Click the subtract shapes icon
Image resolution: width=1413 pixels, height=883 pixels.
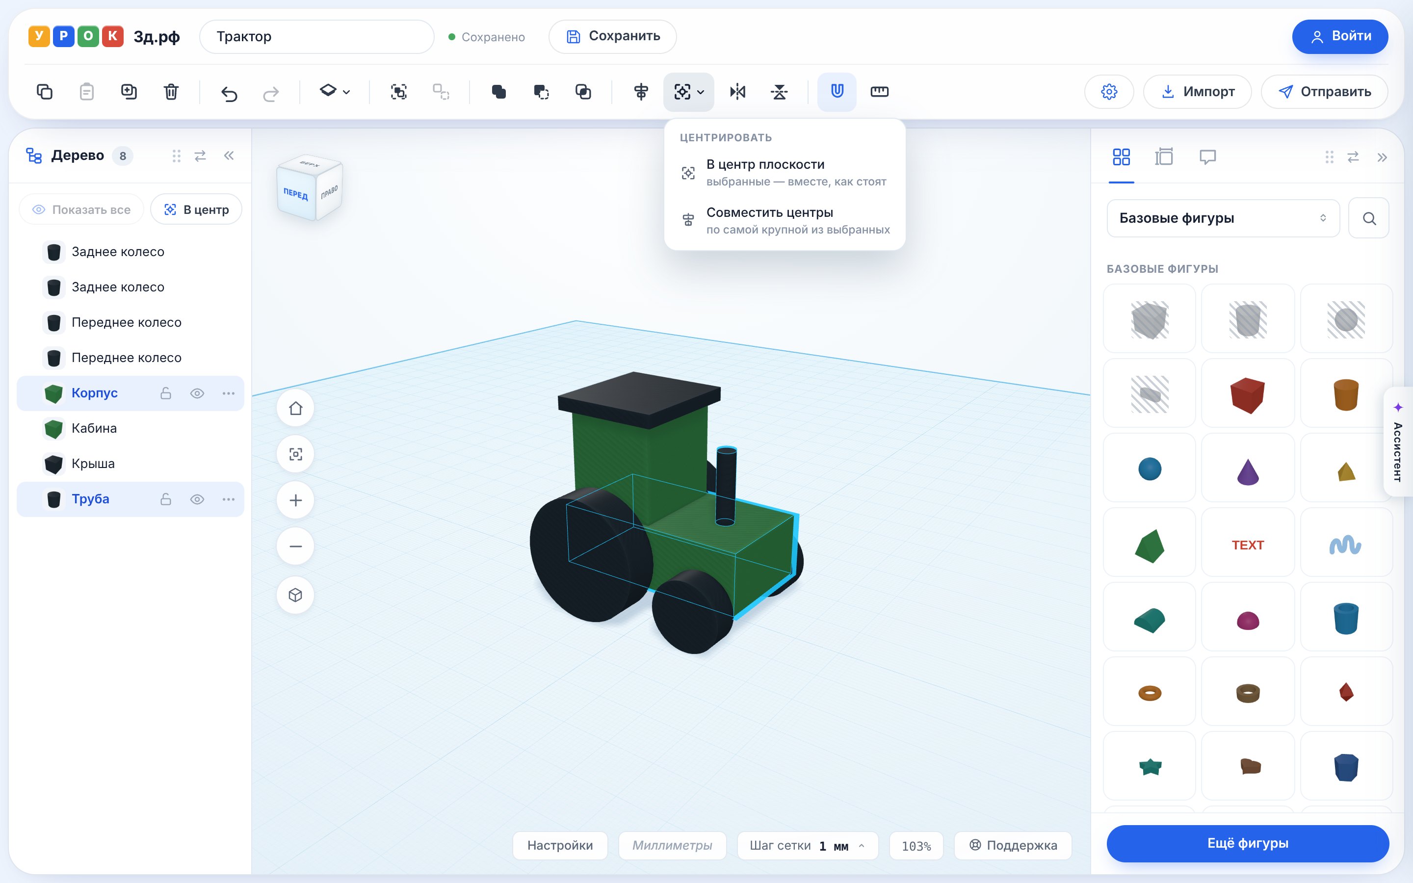pos(541,92)
